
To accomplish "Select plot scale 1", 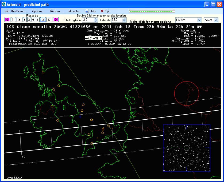I will (25, 20).
